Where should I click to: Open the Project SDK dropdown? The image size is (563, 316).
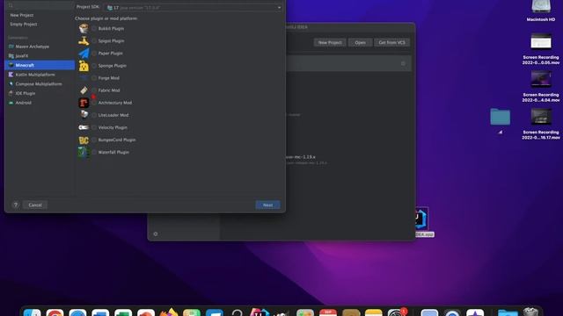[x=194, y=7]
